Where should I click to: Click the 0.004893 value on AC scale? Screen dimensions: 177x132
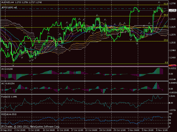tap(173, 83)
